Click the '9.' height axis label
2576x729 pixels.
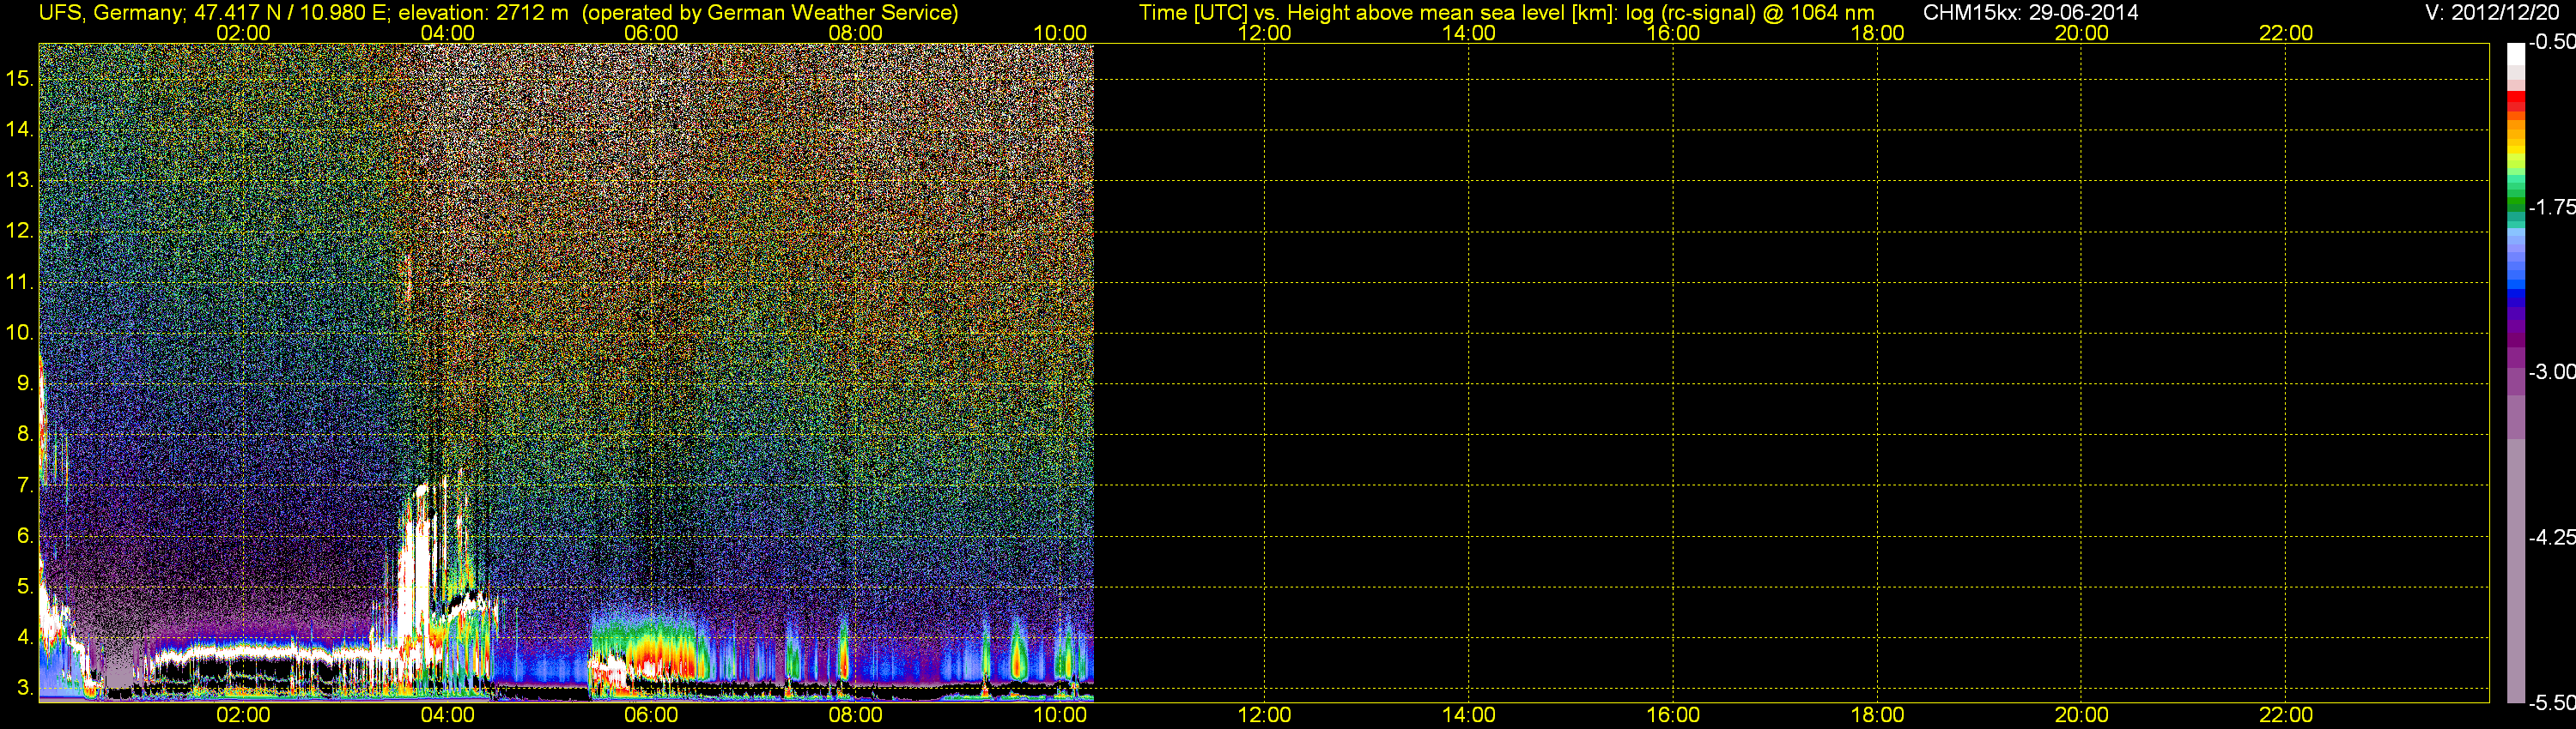(x=25, y=383)
